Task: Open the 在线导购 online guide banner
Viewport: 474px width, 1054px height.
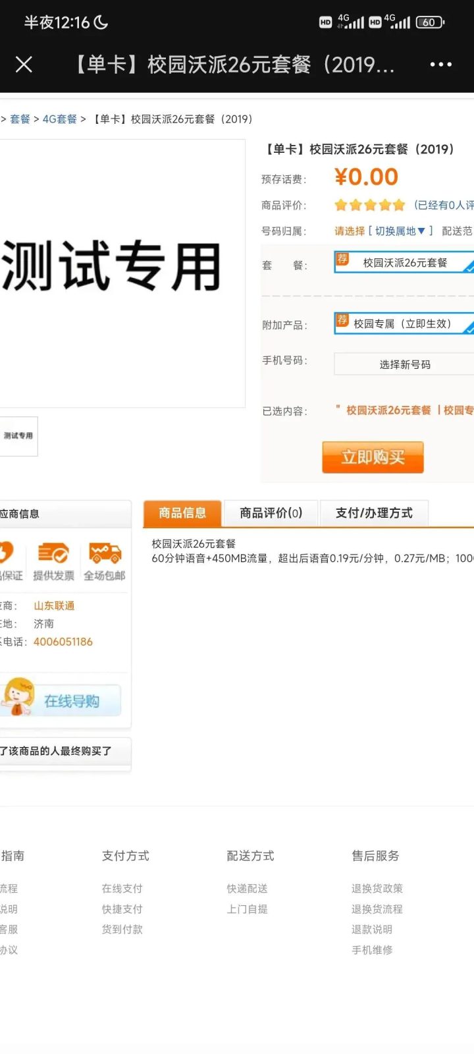Action: [61, 698]
